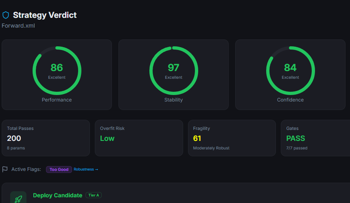Click the 8 params text
The image size is (350, 203).
[16, 148]
